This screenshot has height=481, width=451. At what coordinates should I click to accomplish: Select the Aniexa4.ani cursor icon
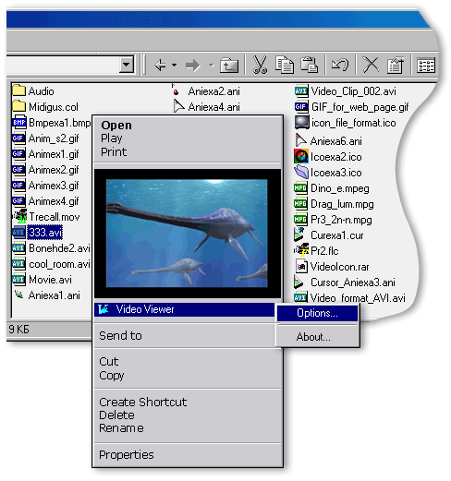point(178,107)
